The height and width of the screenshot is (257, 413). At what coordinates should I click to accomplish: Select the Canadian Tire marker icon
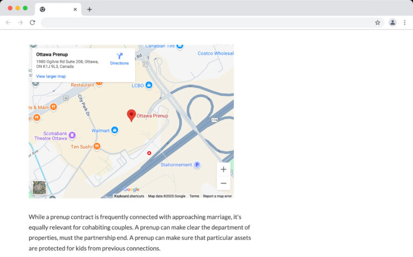pos(180,47)
